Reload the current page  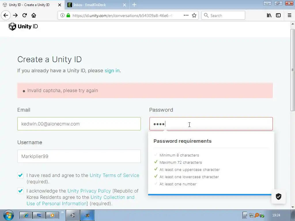24,16
